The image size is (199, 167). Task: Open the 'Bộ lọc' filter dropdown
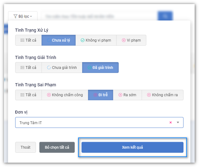coord(23,16)
